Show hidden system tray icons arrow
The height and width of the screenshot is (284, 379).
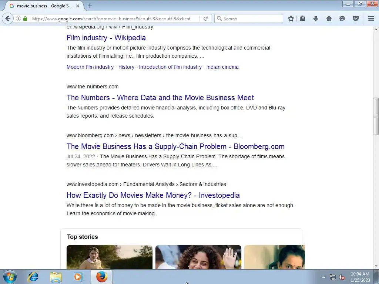tap(323, 277)
